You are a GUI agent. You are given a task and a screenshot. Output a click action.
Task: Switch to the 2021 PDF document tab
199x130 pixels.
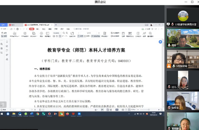38,25
